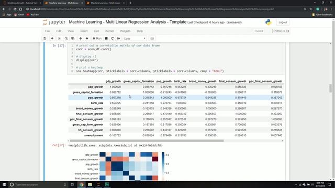Restart kernel and run all cells icon
This screenshot has width=335, height=188.
(x=119, y=38)
